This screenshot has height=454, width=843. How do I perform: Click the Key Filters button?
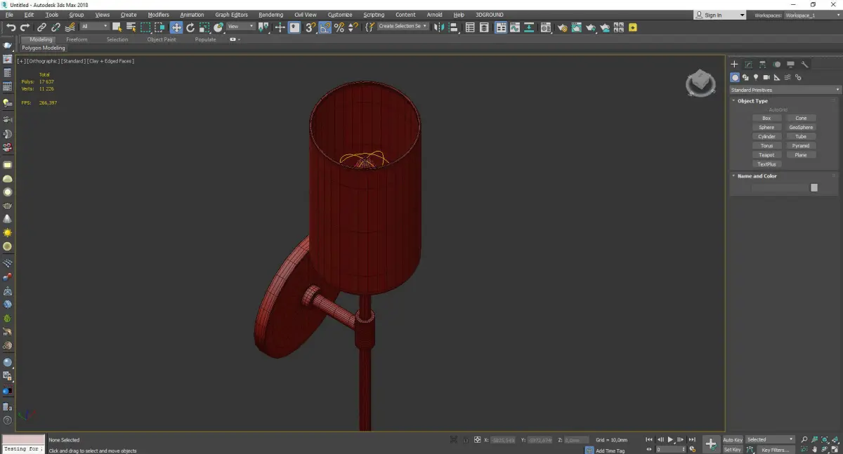[x=775, y=450]
